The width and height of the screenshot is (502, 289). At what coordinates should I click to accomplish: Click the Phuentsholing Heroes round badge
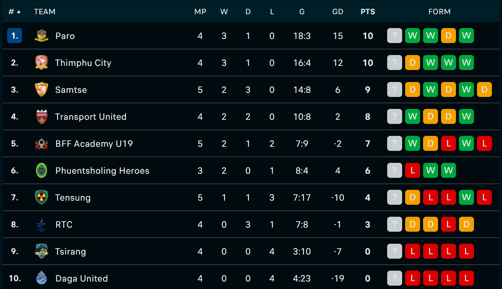(x=42, y=171)
